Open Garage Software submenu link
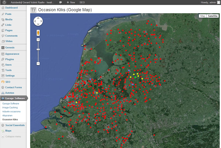This screenshot has width=221, height=148. point(11,104)
